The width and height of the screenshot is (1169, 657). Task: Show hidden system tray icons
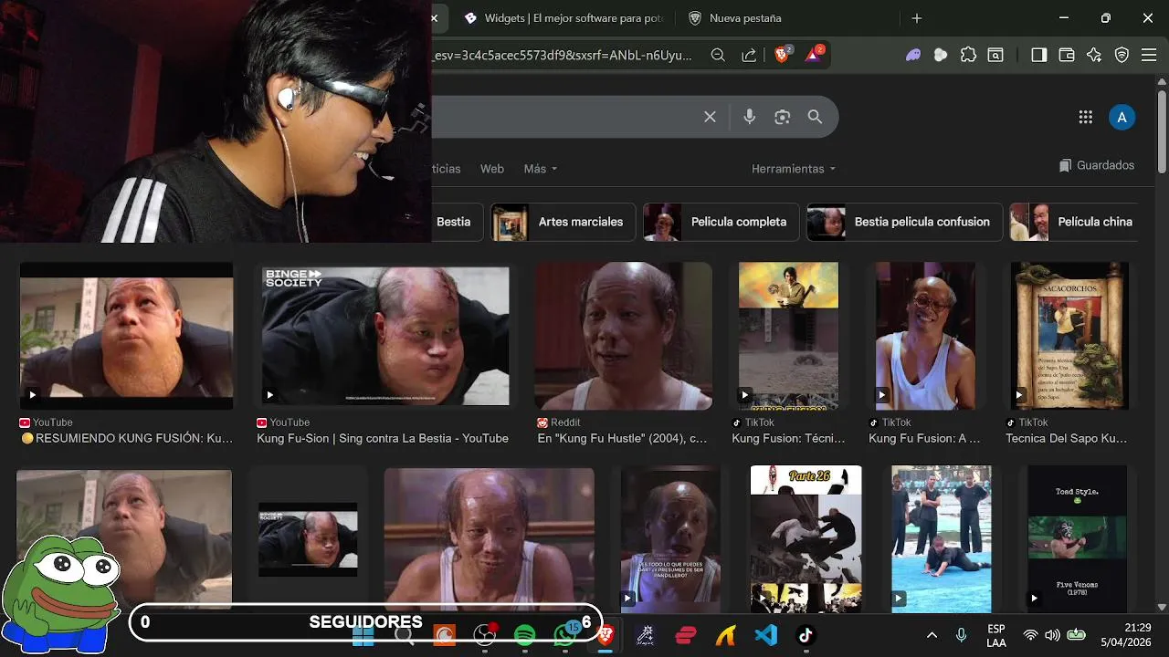pos(932,635)
